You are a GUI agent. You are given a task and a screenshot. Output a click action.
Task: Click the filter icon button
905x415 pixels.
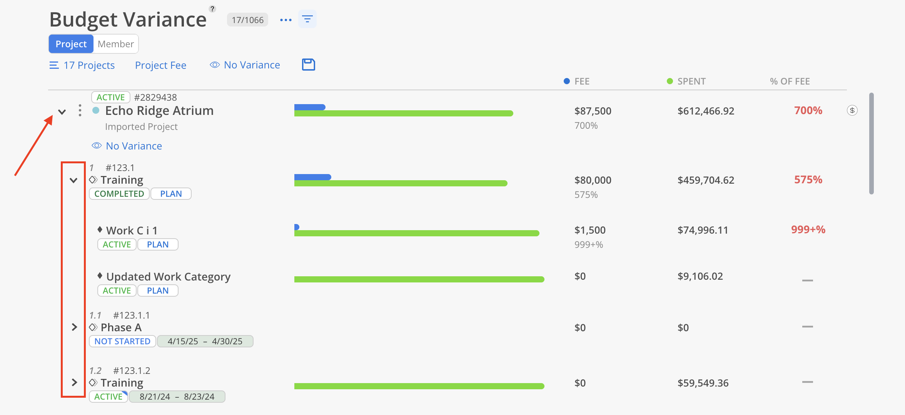307,19
